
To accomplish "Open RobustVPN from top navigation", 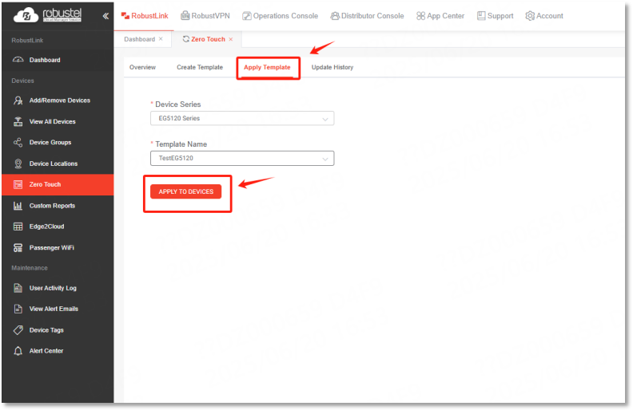I will coord(205,16).
